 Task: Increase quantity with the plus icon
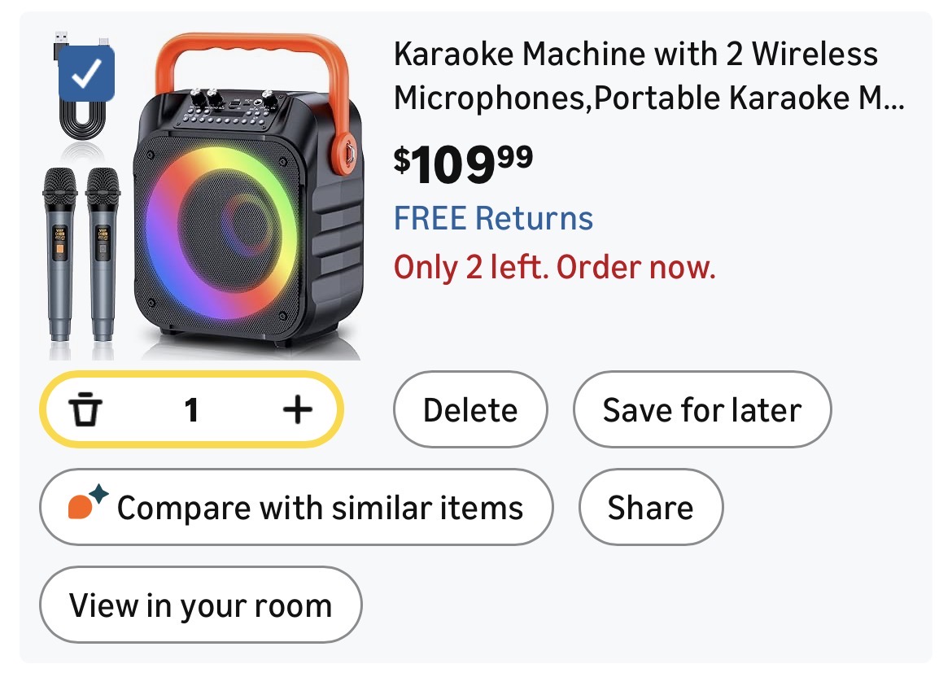pyautogui.click(x=297, y=410)
